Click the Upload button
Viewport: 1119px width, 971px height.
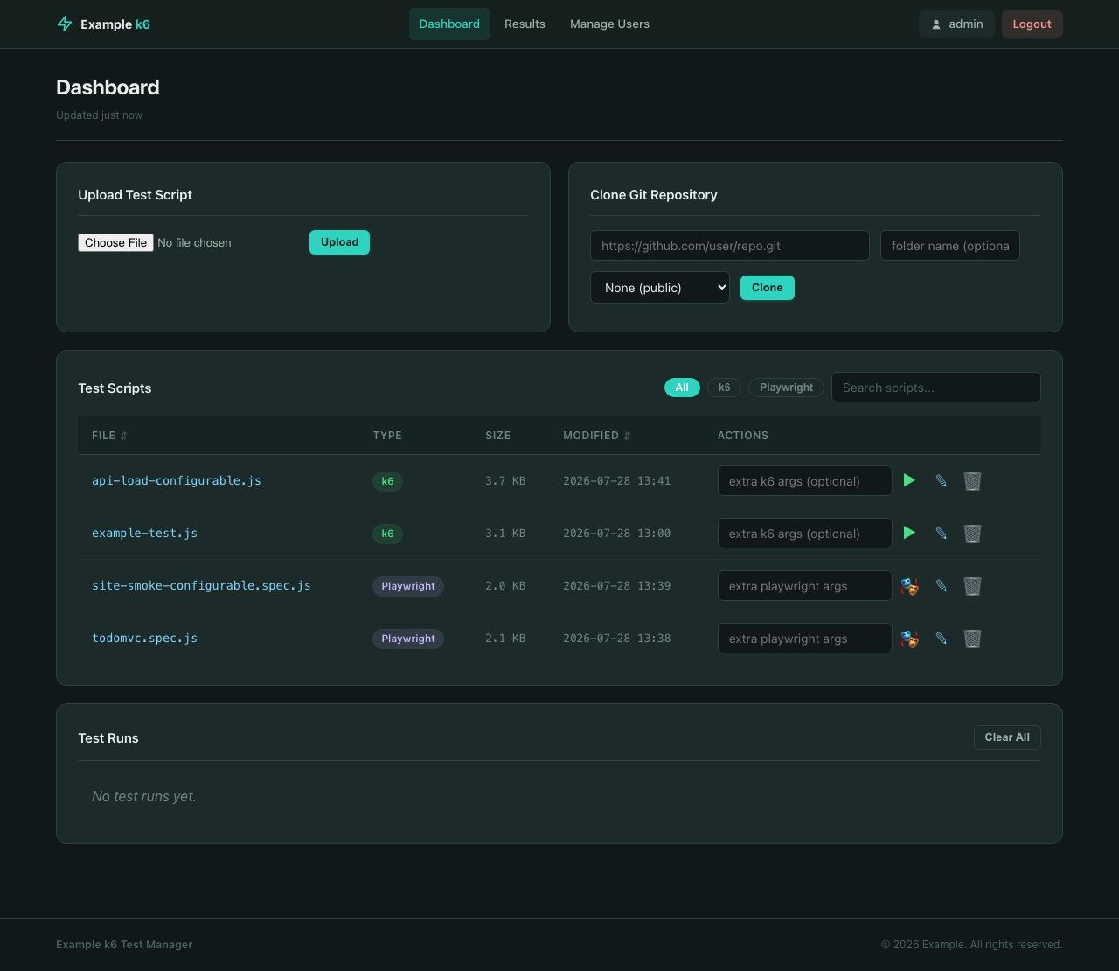(339, 242)
